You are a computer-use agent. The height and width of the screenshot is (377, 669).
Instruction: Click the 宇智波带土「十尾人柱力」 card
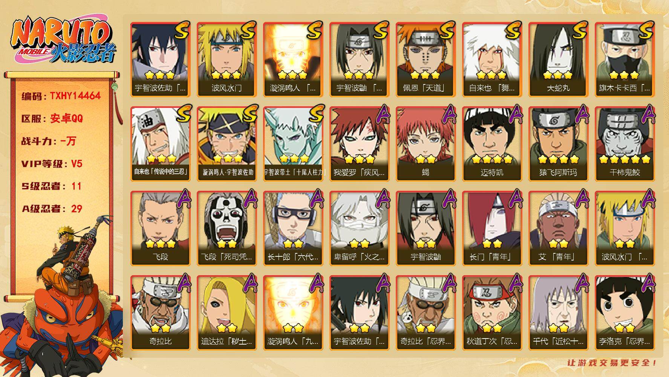coord(293,144)
